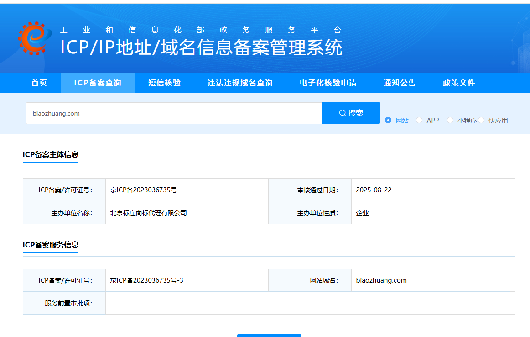
Task: Switch to 短信核验 tab
Action: (164, 83)
